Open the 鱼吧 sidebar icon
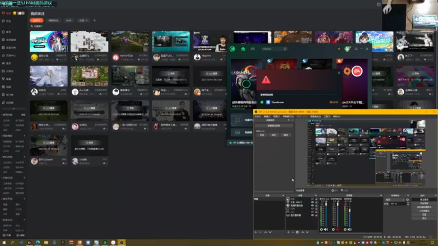438x246 pixels. [3, 63]
